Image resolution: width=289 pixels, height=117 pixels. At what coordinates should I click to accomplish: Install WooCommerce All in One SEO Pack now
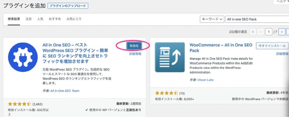272,46
